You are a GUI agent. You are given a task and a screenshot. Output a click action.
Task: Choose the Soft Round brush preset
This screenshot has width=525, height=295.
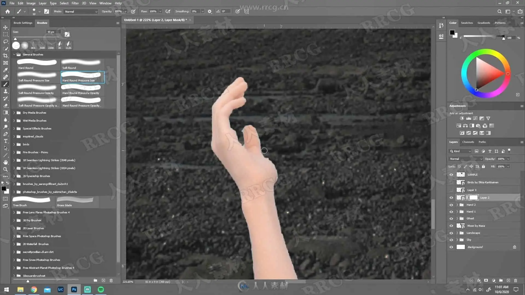pyautogui.click(x=82, y=64)
